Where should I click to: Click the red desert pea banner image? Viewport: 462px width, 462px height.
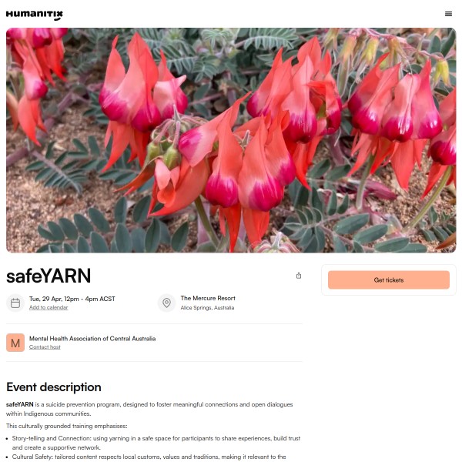pyautogui.click(x=231, y=140)
